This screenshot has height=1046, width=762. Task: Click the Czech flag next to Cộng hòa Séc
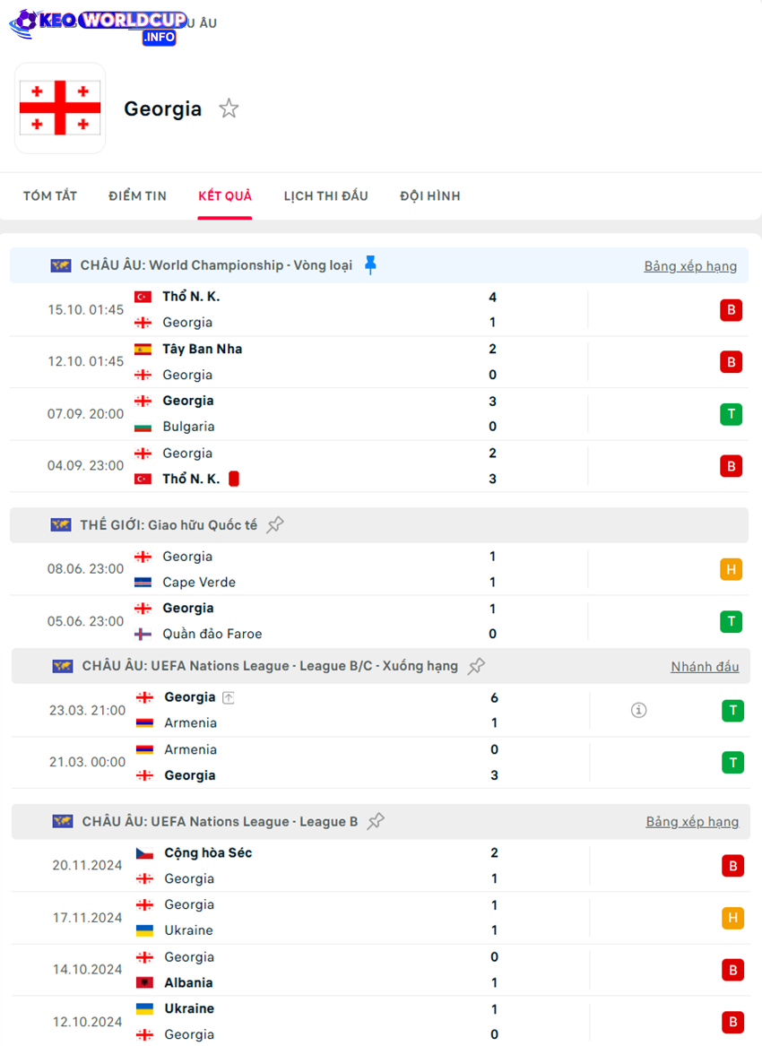[x=145, y=853]
